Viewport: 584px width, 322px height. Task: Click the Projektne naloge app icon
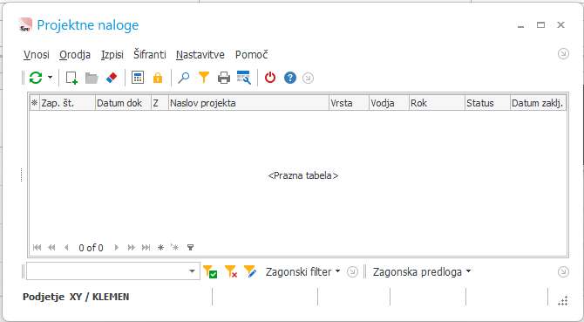point(25,25)
